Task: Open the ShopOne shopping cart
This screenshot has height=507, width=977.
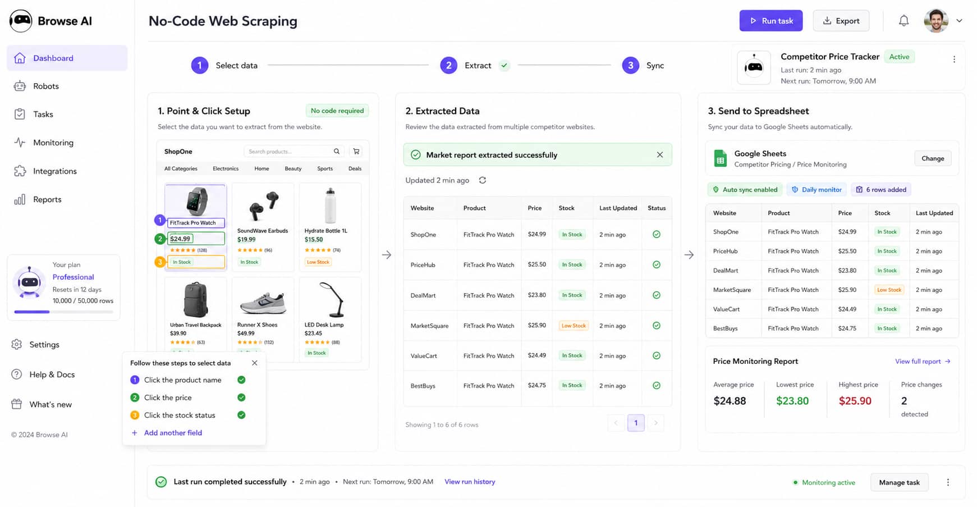Action: pyautogui.click(x=356, y=152)
